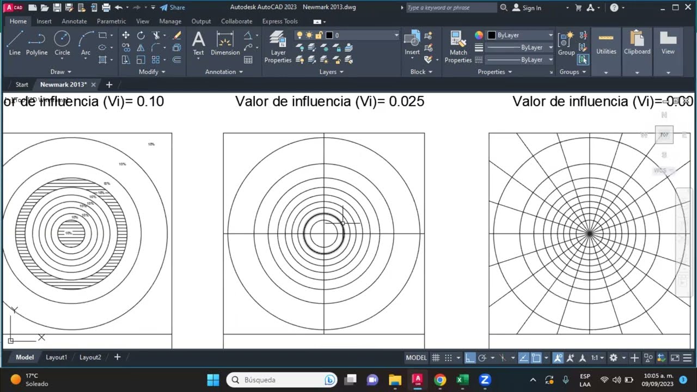Screen dimensions: 697x392
Task: Expand the Modify panel
Action: tap(151, 72)
